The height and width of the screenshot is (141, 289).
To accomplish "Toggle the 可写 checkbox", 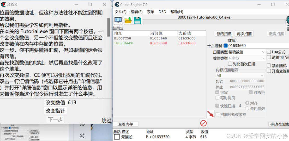I will [x=218, y=93].
